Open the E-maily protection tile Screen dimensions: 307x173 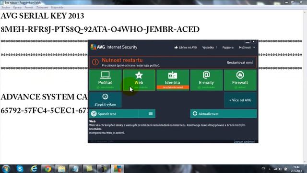coord(206,80)
